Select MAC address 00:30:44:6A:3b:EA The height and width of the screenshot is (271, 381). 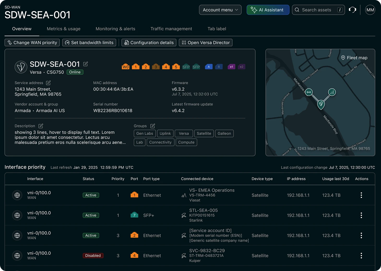(113, 89)
